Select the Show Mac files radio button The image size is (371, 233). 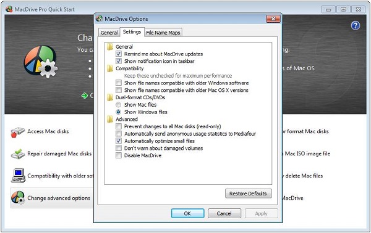pos(119,105)
